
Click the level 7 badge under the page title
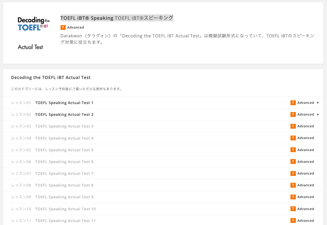[63, 27]
